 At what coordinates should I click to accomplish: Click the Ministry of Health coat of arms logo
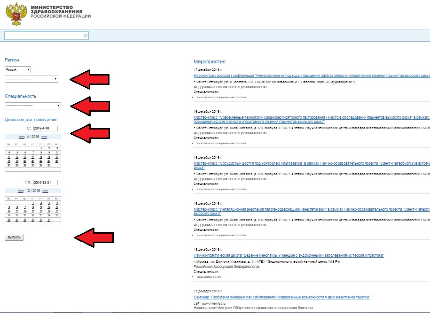(x=17, y=14)
